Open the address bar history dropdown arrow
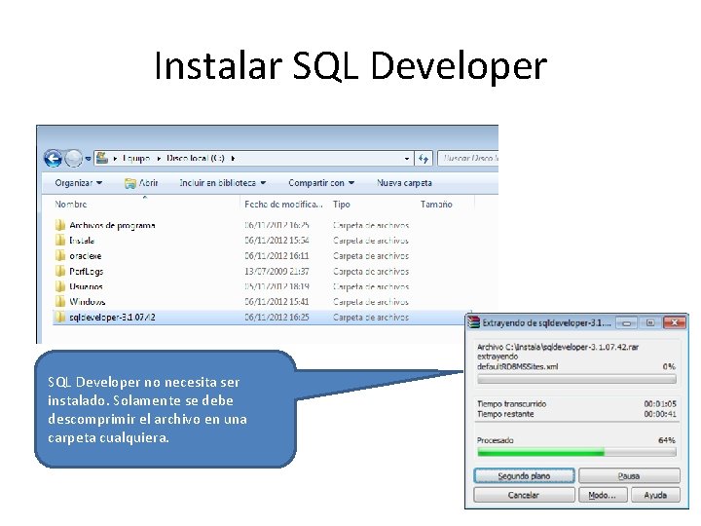 pos(406,159)
